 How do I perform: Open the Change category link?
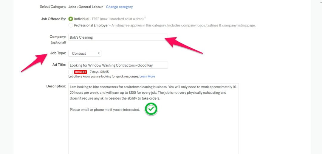pyautogui.click(x=119, y=7)
